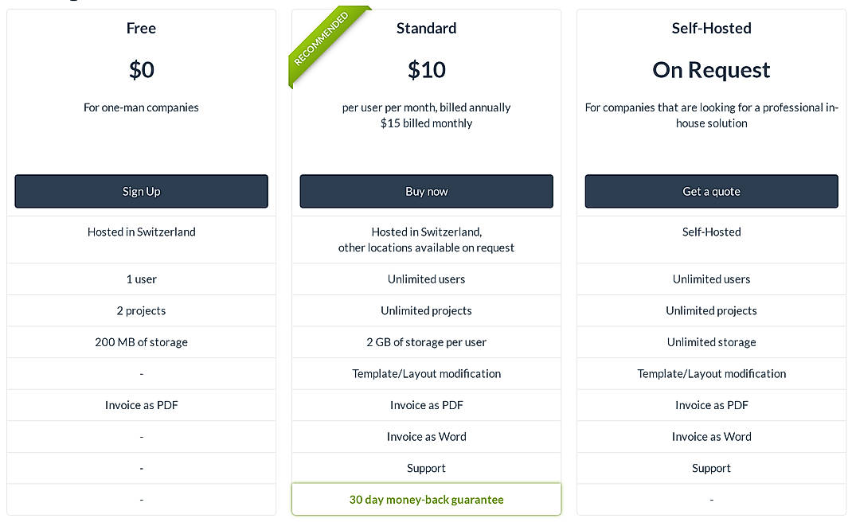Click Get a quote for Self-Hosted
The height and width of the screenshot is (530, 852).
[711, 191]
